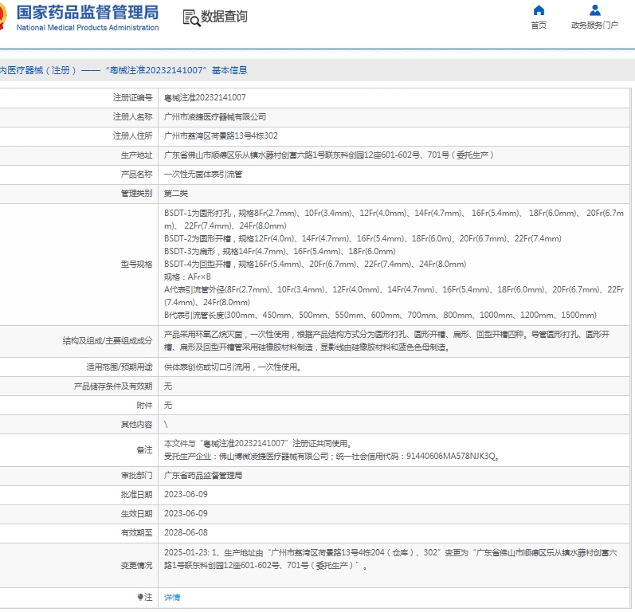Click the address 广州市荔湾区荷景路13号4栋302
This screenshot has width=635, height=612.
pyautogui.click(x=221, y=136)
